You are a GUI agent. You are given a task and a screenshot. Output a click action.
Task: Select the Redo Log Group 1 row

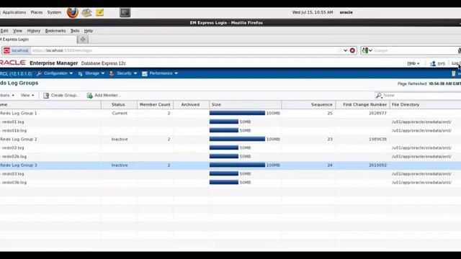(x=230, y=113)
